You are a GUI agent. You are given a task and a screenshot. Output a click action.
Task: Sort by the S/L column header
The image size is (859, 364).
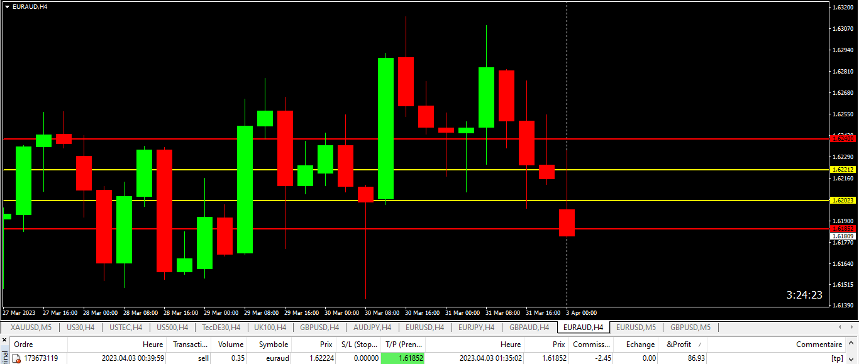pos(359,345)
